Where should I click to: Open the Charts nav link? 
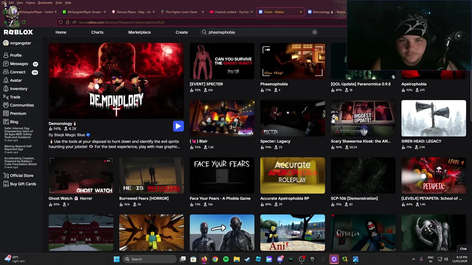pos(97,32)
